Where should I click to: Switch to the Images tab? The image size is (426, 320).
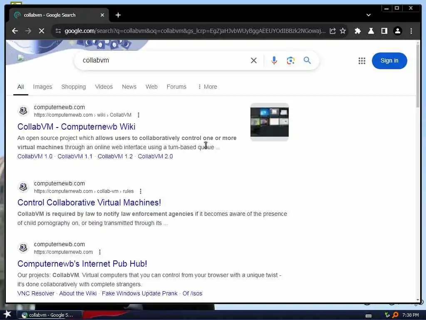point(42,87)
